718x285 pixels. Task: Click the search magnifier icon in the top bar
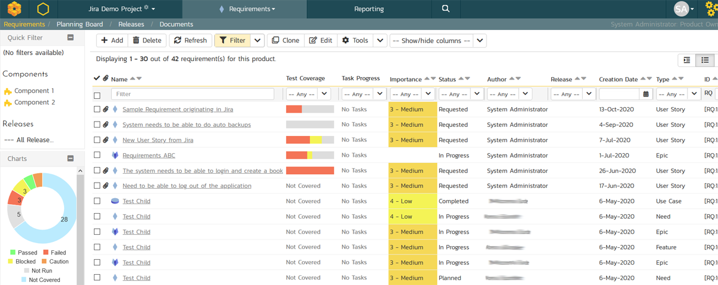coord(445,9)
